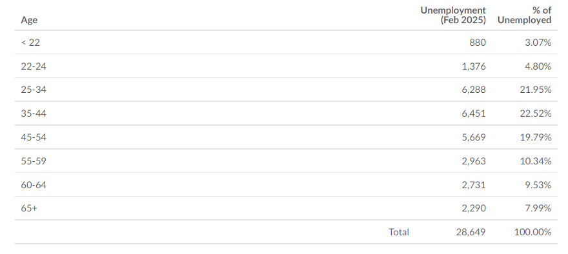Image resolution: width=568 pixels, height=254 pixels.
Task: Click the Total label in footer row
Action: [399, 232]
